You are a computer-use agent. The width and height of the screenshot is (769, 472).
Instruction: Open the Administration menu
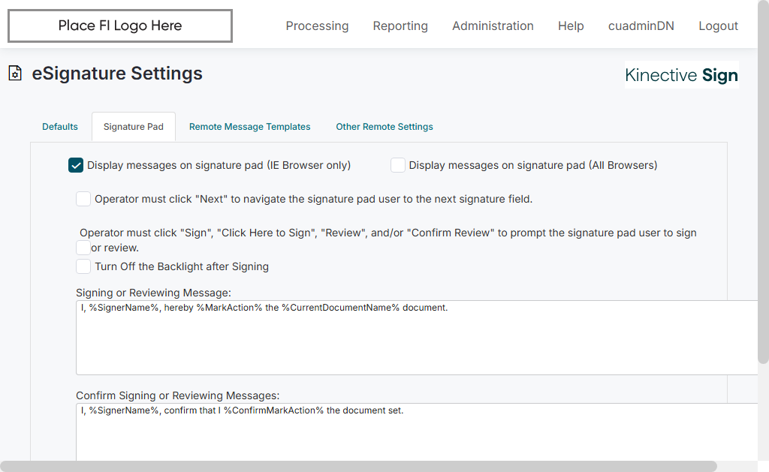coord(493,26)
